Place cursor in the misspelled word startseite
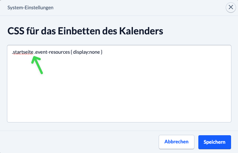Screen dimensions: 238x153 (23, 52)
